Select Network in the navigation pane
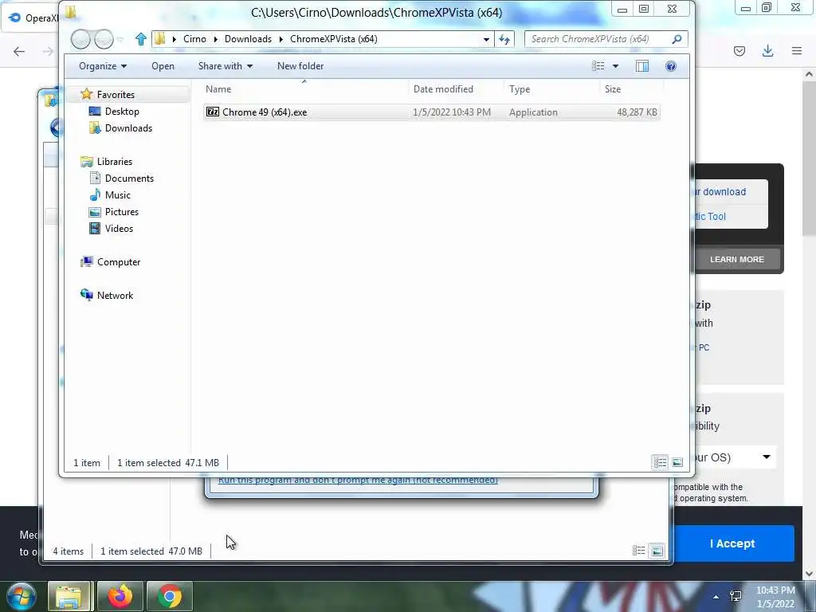This screenshot has height=612, width=816. [x=115, y=295]
